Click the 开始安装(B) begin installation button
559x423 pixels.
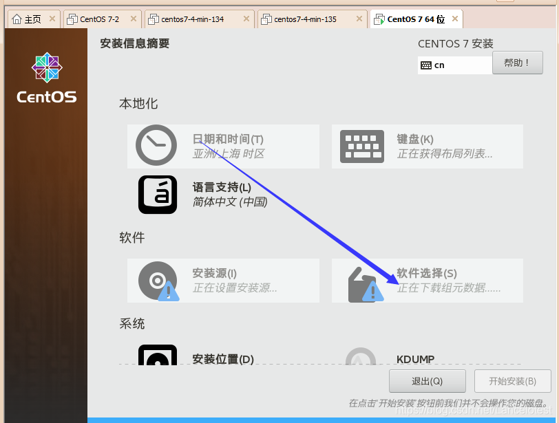512,380
